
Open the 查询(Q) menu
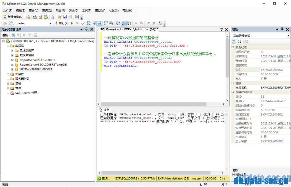tap(47, 10)
